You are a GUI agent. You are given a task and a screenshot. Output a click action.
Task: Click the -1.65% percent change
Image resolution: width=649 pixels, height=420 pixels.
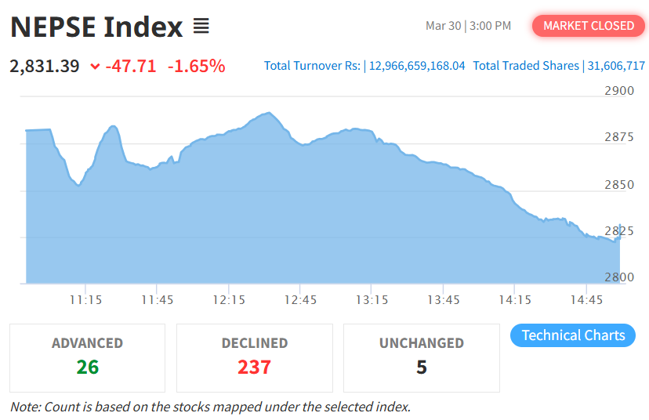click(x=196, y=66)
